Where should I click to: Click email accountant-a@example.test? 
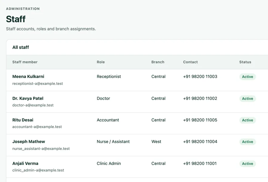pyautogui.click(x=37, y=127)
